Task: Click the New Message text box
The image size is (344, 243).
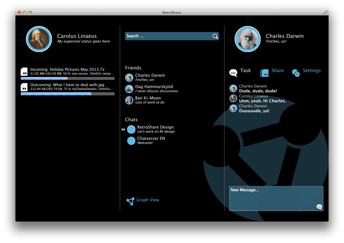Action: point(276,198)
